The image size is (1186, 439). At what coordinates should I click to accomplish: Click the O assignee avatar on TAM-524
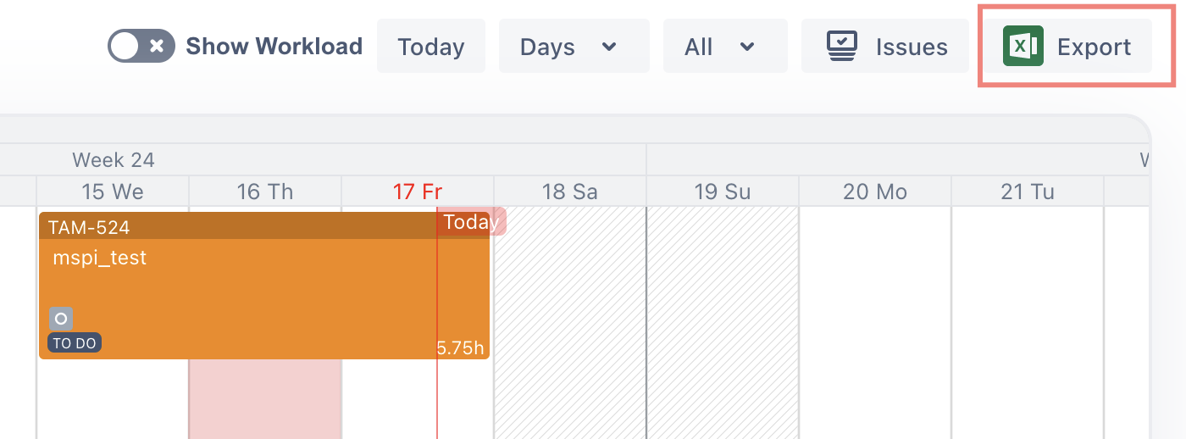point(60,319)
